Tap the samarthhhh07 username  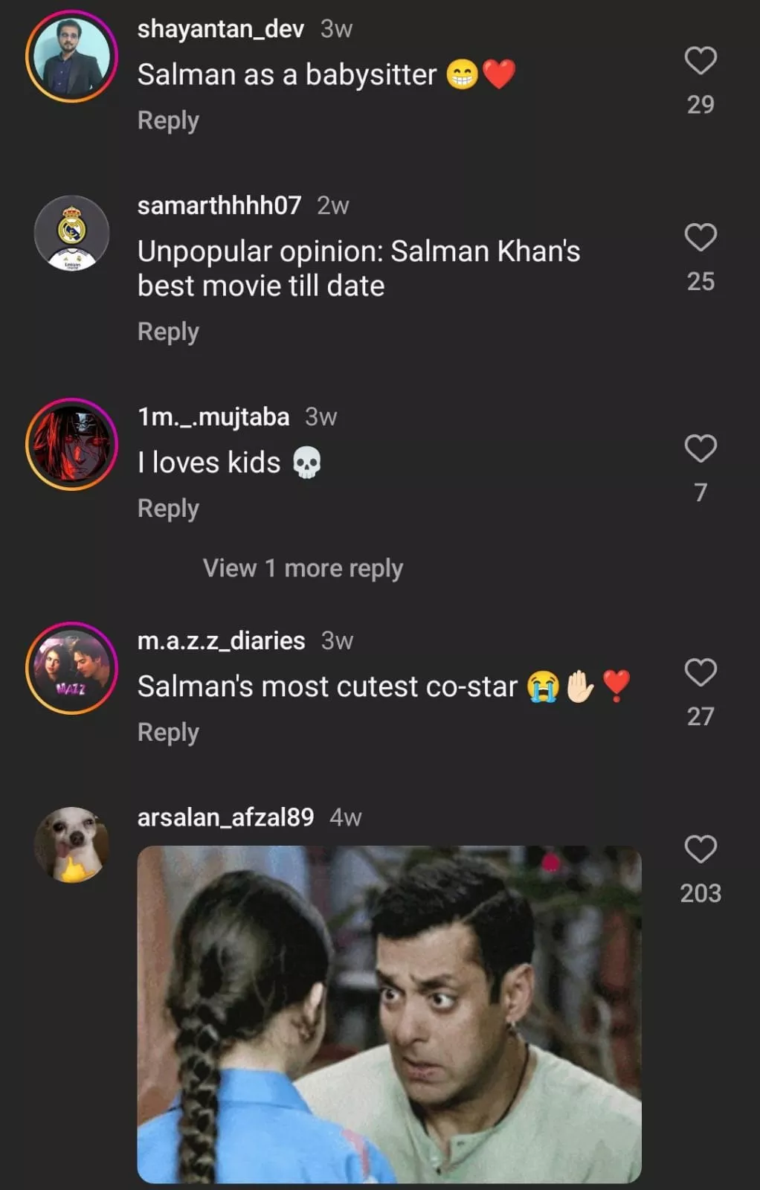219,205
